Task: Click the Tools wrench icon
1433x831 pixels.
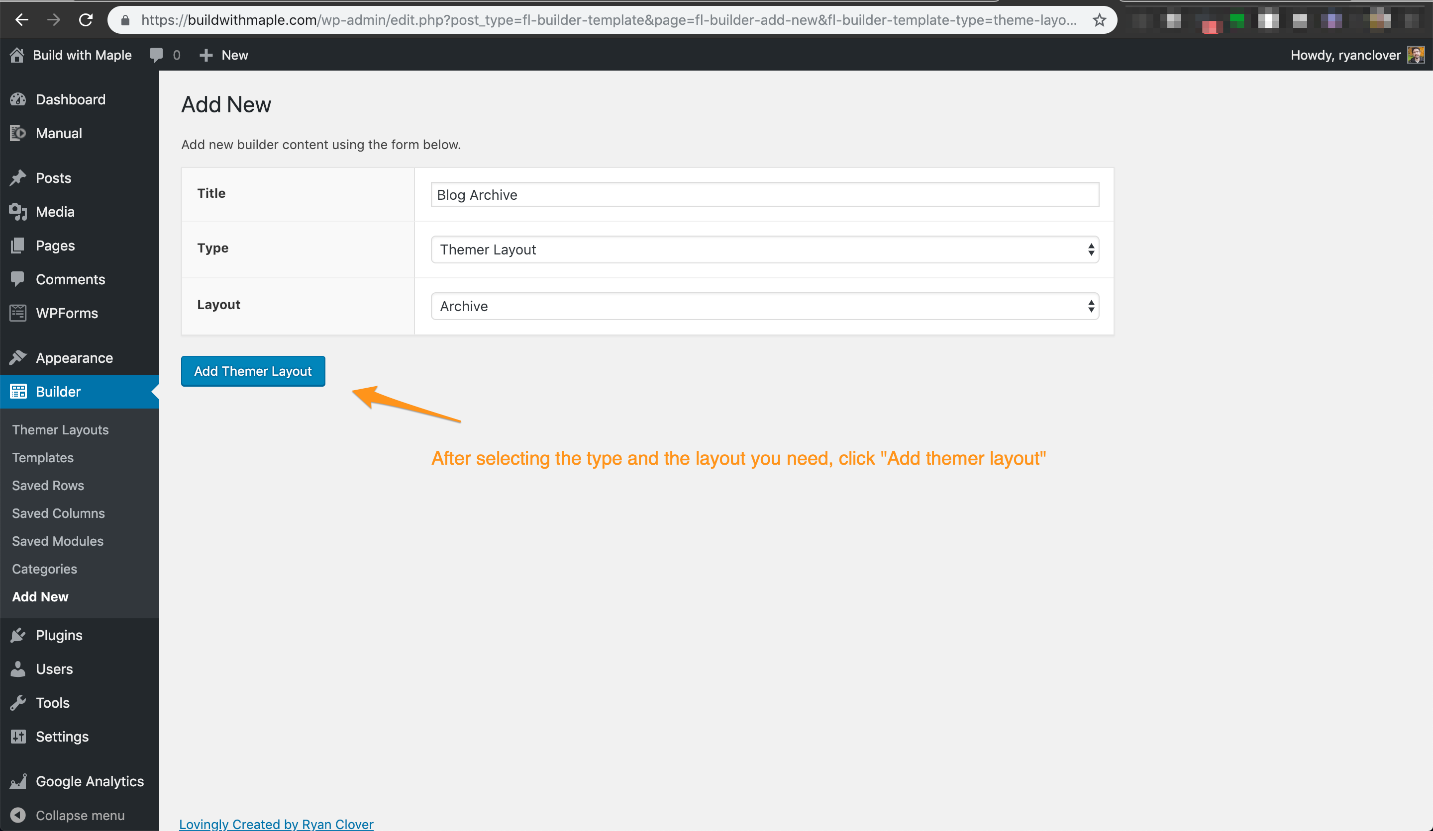Action: [17, 703]
